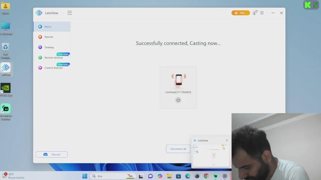Close the LetsView window
Screen dimensions: 321x180
pos(281,13)
